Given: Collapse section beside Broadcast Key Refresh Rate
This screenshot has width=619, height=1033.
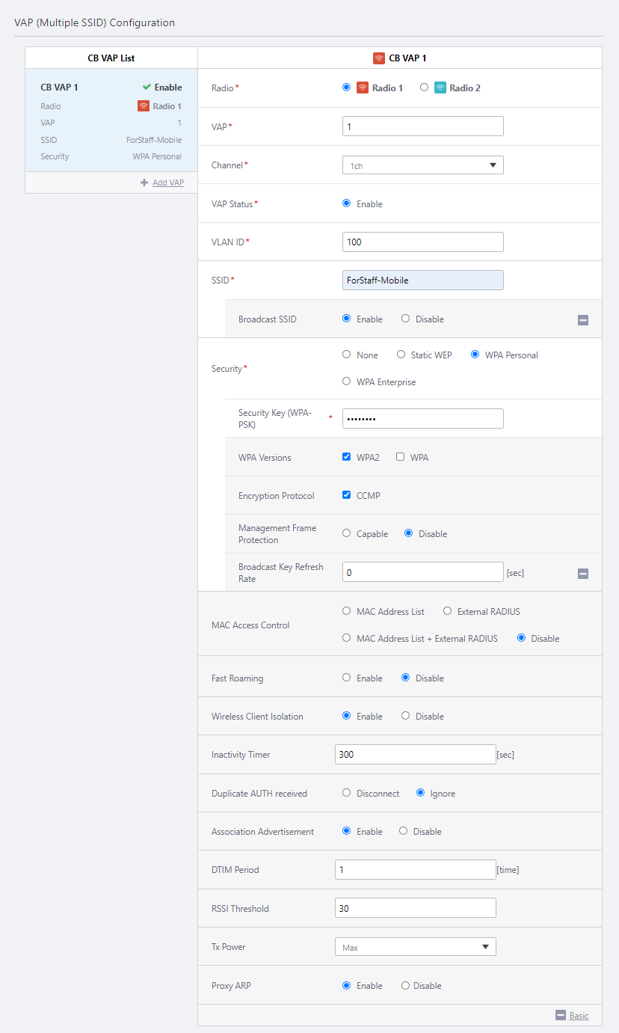Looking at the screenshot, I should point(583,574).
